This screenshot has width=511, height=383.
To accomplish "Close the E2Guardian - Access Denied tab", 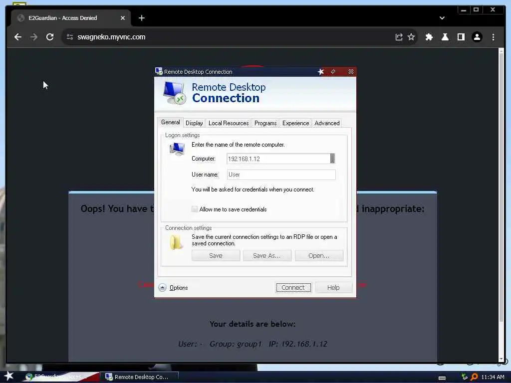I will 123,18.
